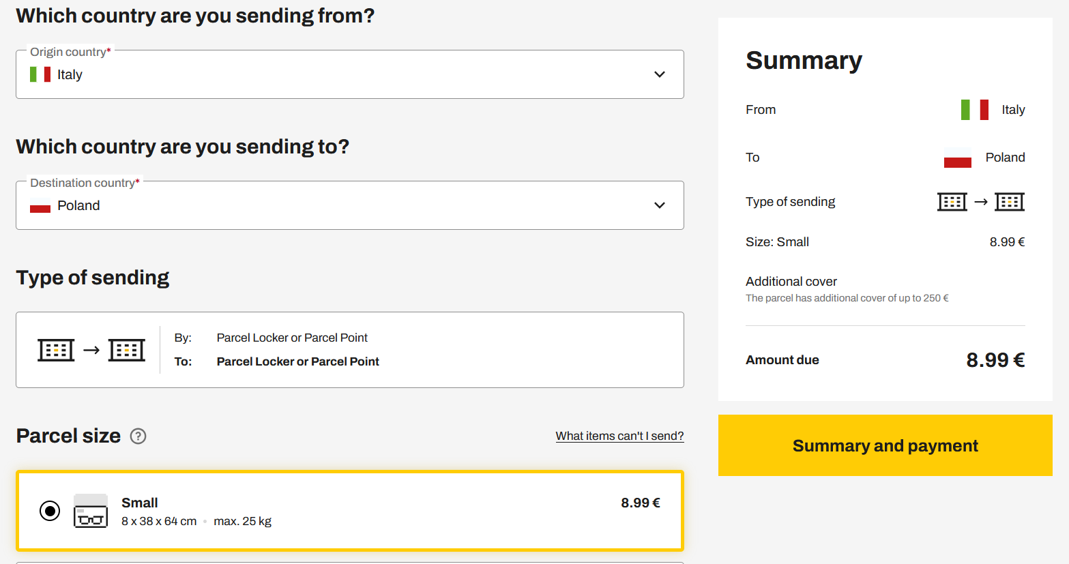Click the Italy flag in the Summary panel
This screenshot has height=564, width=1069.
tap(974, 110)
